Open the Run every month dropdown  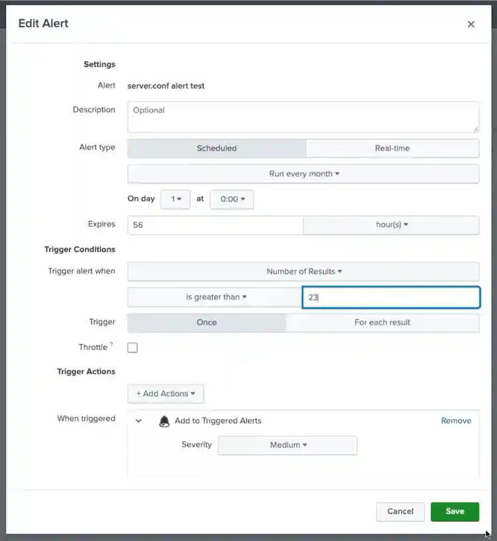[304, 174]
